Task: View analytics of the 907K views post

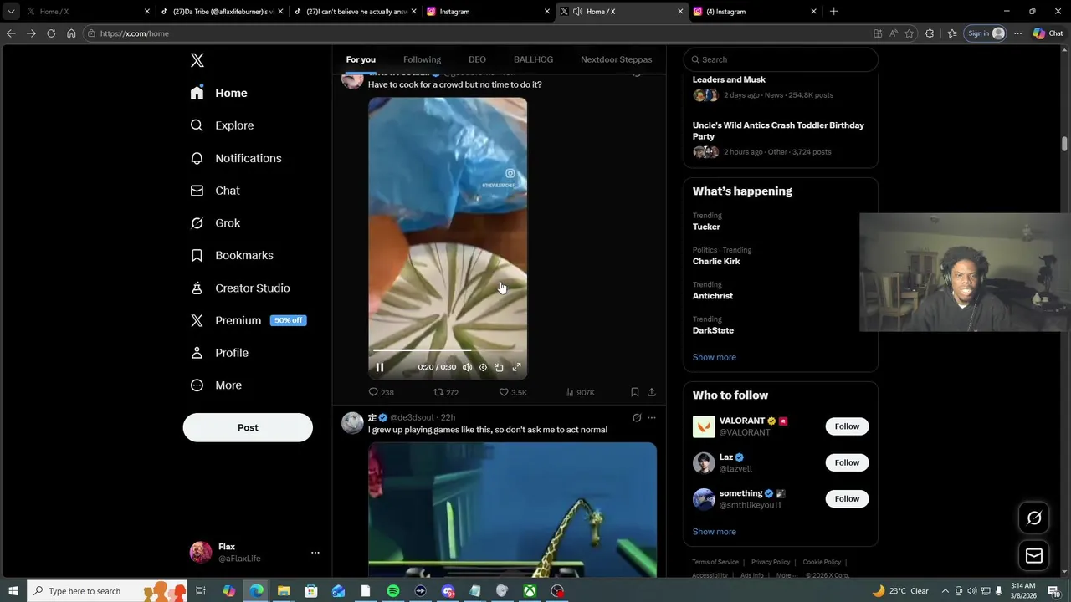Action: [x=579, y=392]
